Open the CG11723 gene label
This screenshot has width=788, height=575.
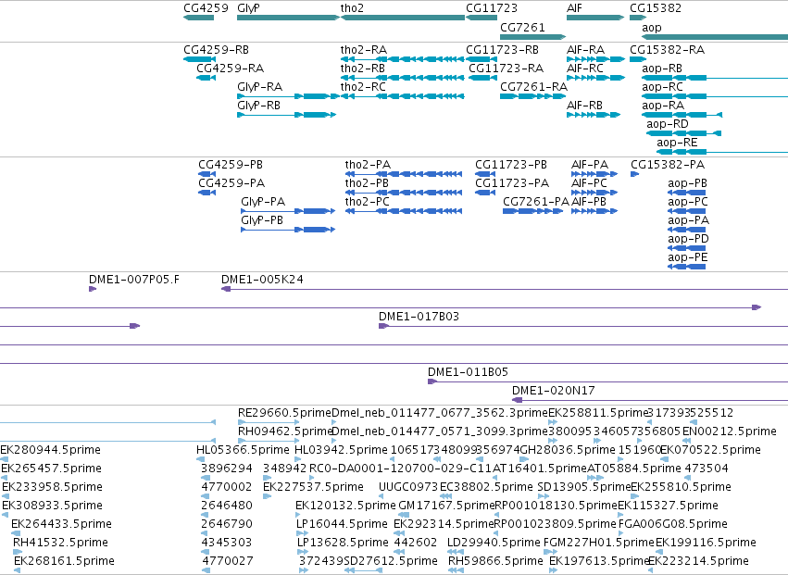point(492,8)
